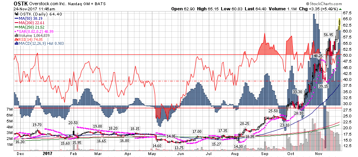This screenshot has height=157, width=358.
Task: Click the 14.60 price low label
Action: [x=157, y=146]
